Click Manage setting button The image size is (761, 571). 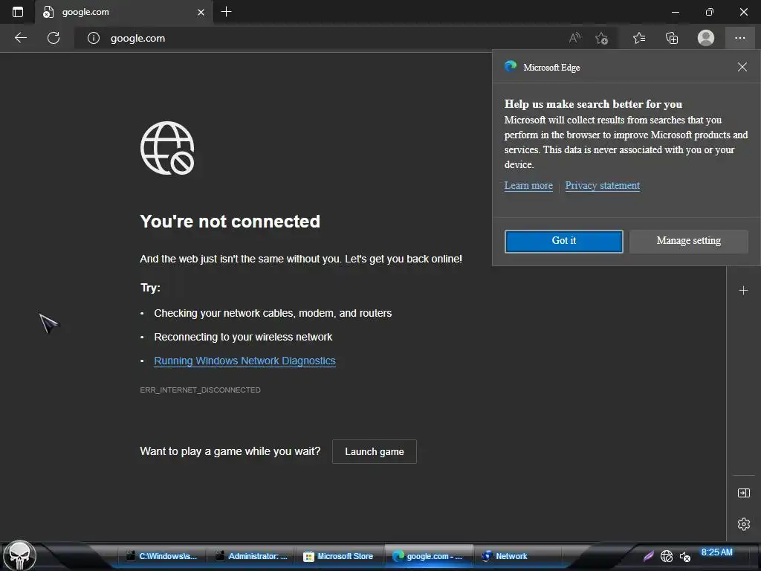pyautogui.click(x=688, y=242)
